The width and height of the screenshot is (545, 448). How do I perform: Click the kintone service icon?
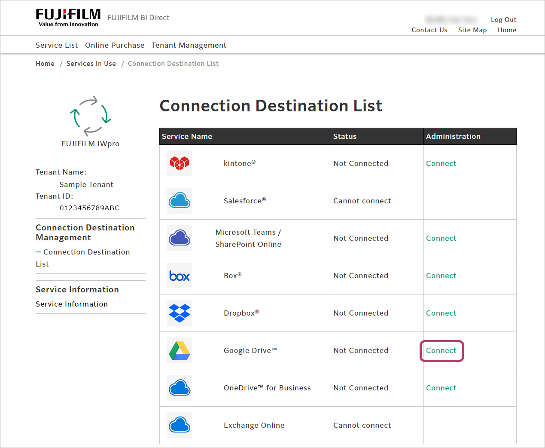(180, 163)
